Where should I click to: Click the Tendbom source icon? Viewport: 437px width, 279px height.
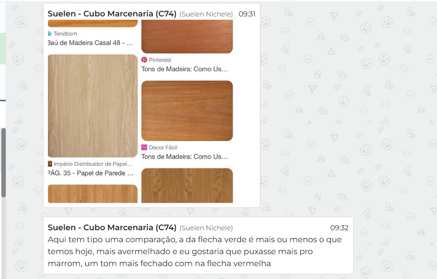(x=50, y=34)
